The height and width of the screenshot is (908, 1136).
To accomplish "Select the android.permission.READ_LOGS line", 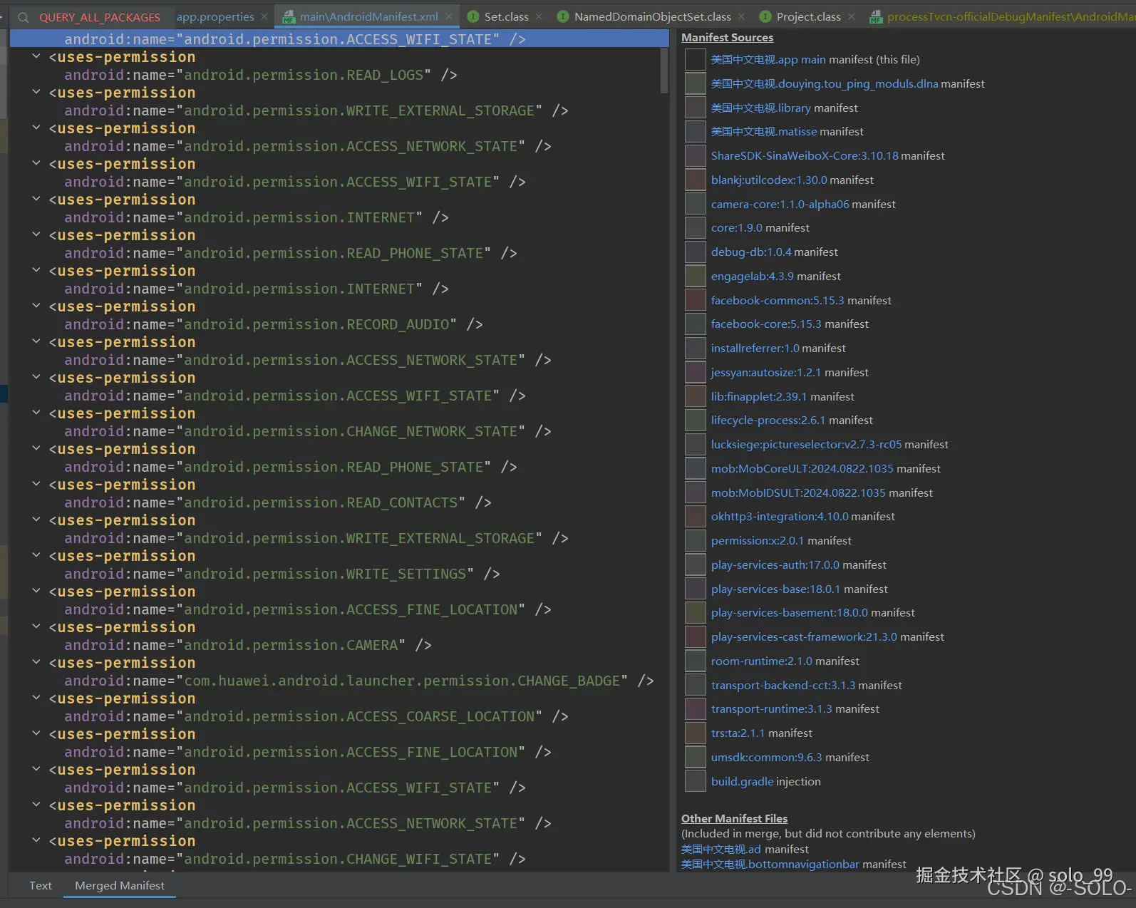I will pyautogui.click(x=261, y=75).
